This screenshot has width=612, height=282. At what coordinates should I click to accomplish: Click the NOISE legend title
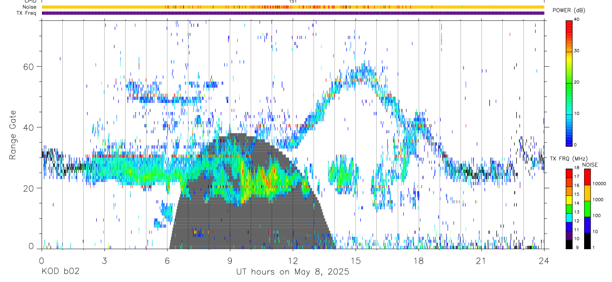click(x=590, y=165)
